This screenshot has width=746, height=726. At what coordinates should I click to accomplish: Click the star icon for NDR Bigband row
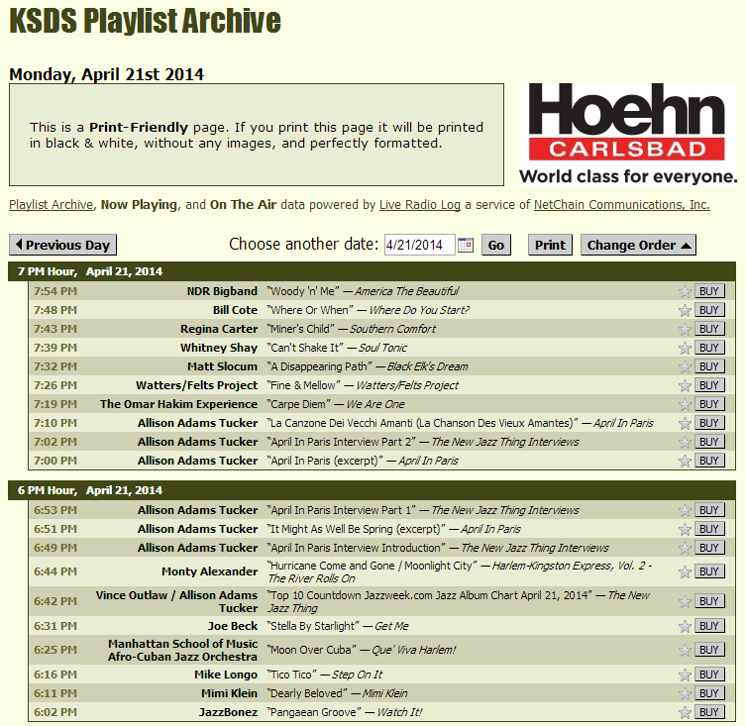click(x=685, y=291)
